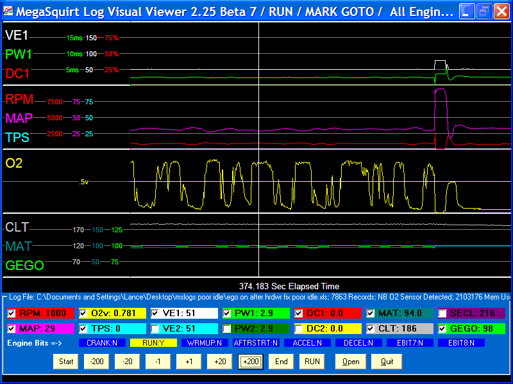
Task: Uncheck the O2v trace checkbox
Action: point(83,314)
